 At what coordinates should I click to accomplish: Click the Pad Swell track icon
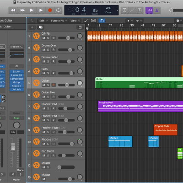pos(37,153)
